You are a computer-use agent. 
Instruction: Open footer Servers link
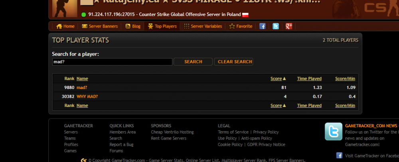71,132
